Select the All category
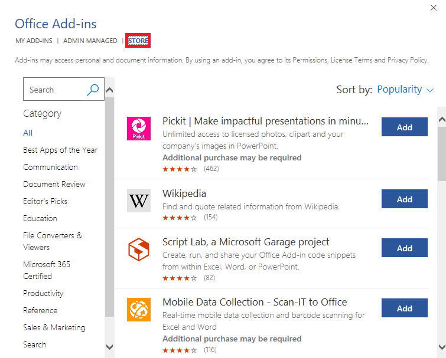Image resolution: width=446 pixels, height=358 pixels. (x=28, y=133)
